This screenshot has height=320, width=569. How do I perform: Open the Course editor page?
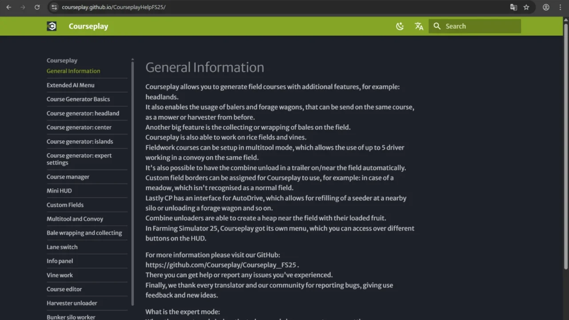click(x=64, y=289)
